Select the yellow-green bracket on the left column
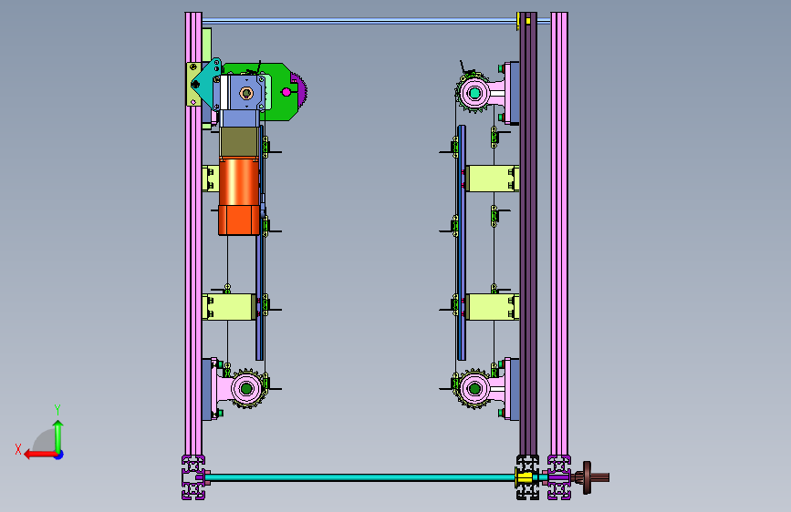 click(x=193, y=84)
